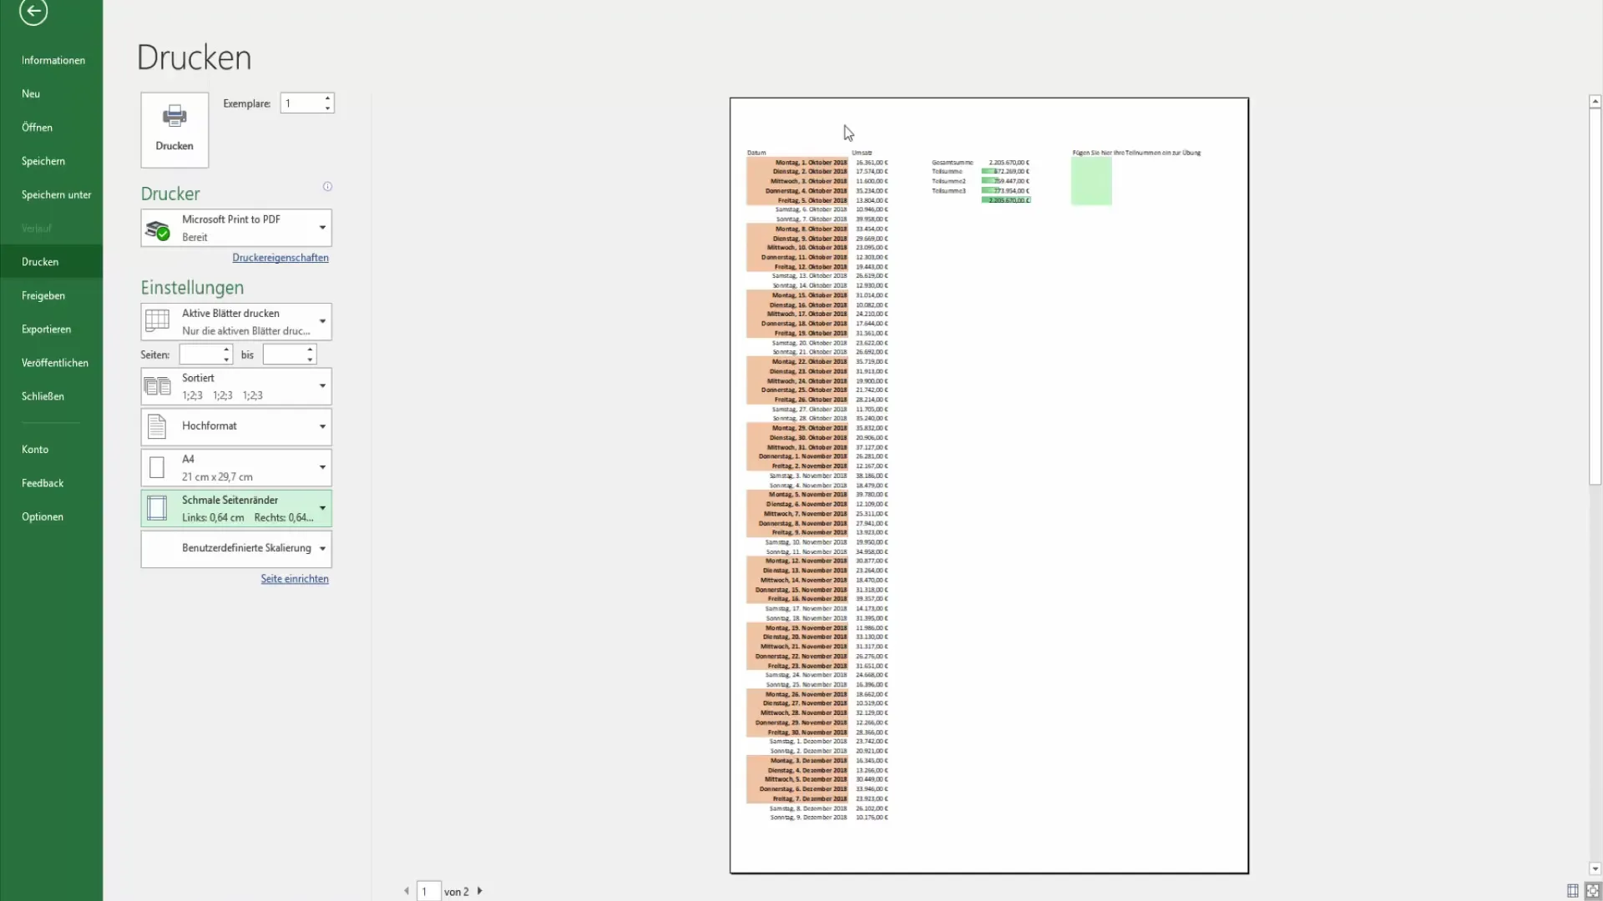Toggle zoom to page with the bottom-right icon
The width and height of the screenshot is (1603, 901).
[1592, 891]
